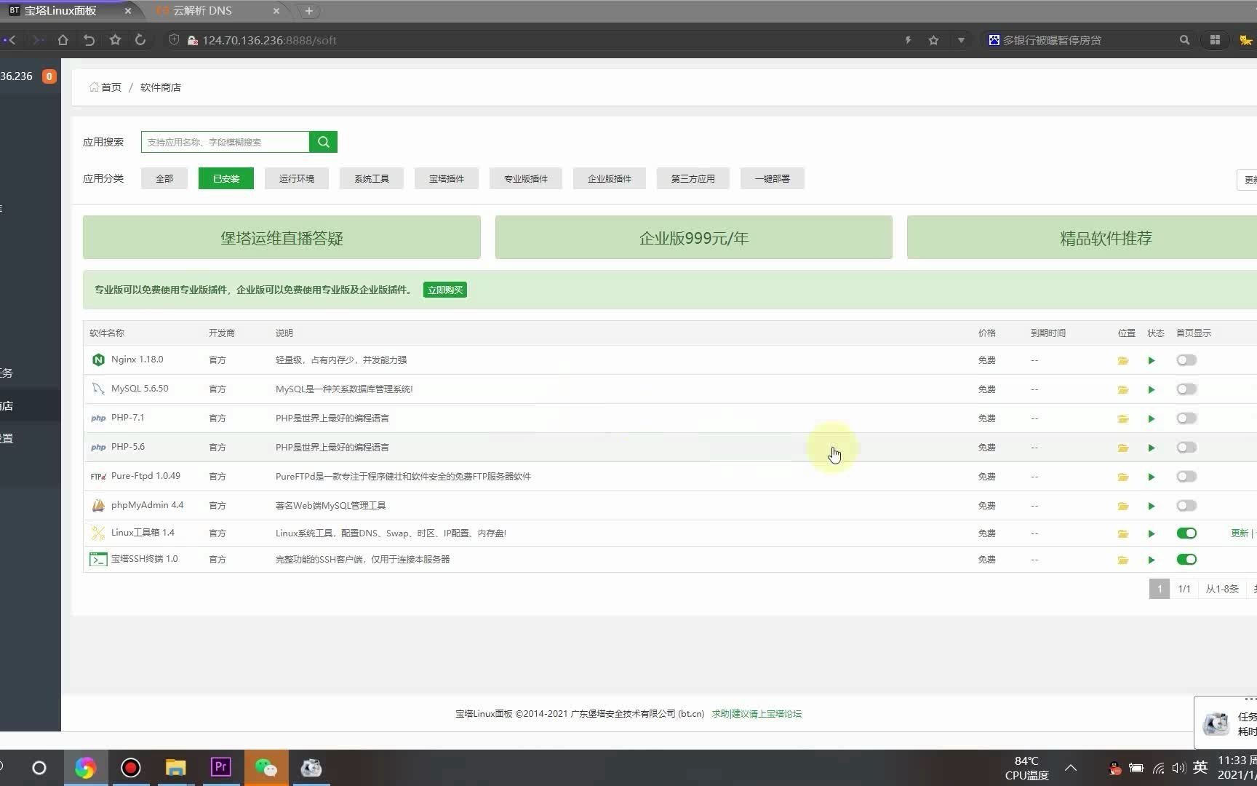This screenshot has width=1257, height=786.
Task: Click the green status arrow for Nginx
Action: click(1152, 360)
